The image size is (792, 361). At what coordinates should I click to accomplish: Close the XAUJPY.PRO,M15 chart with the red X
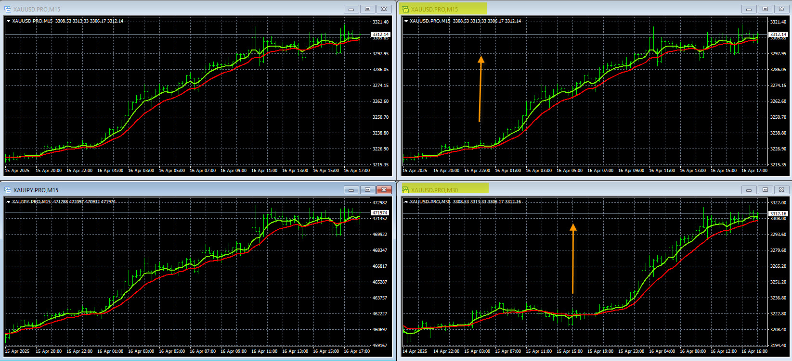pos(384,190)
